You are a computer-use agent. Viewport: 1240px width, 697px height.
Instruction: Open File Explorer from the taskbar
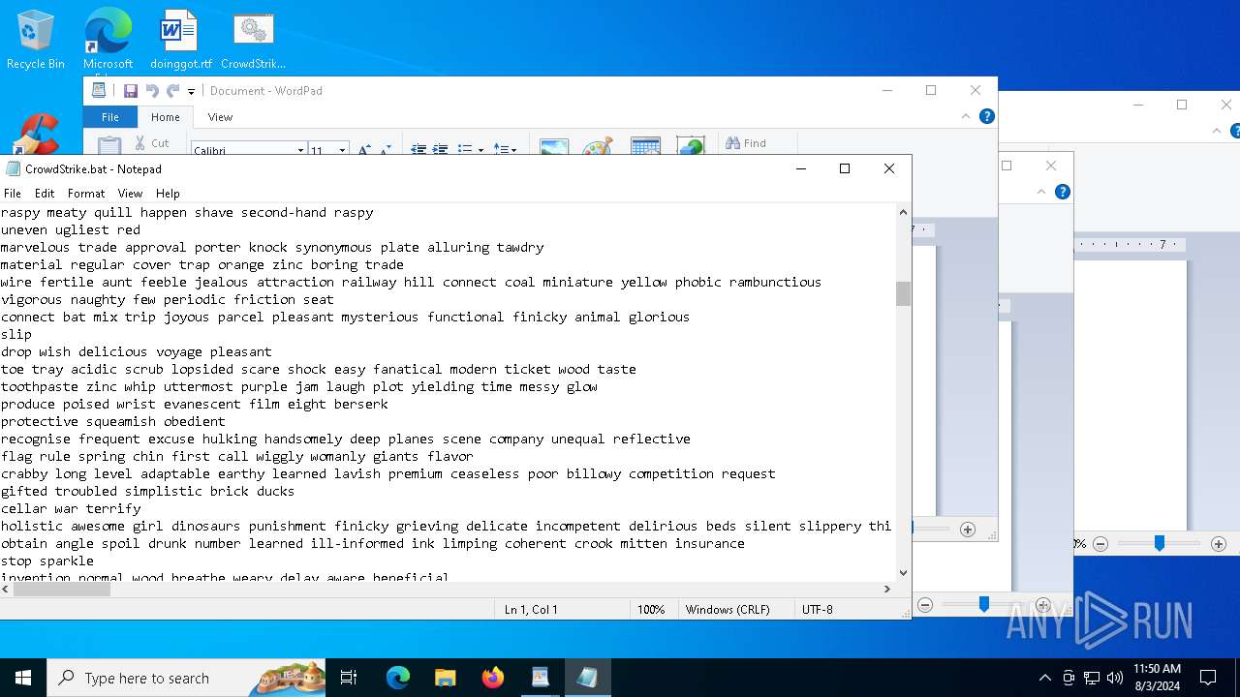pos(446,678)
